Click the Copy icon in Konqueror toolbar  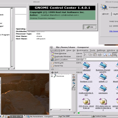90,55
